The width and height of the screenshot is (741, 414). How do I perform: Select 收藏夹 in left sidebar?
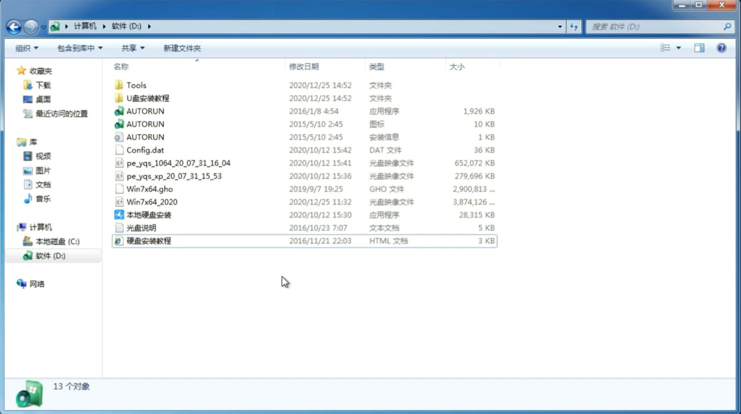tap(46, 71)
